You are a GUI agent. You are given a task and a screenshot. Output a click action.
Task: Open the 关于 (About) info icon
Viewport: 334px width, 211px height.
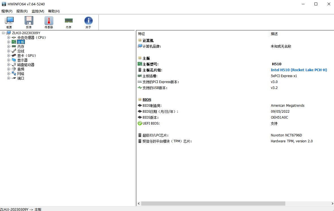click(x=88, y=22)
